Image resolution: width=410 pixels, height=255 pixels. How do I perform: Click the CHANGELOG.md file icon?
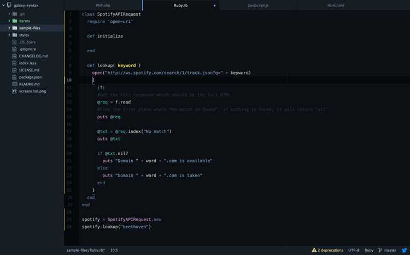click(15, 56)
